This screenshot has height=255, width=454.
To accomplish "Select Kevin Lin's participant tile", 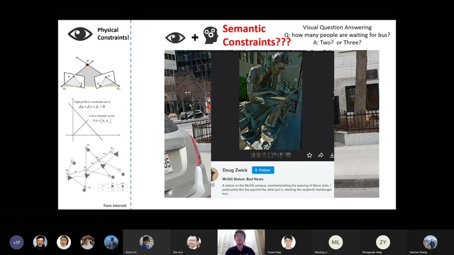I will (146, 242).
